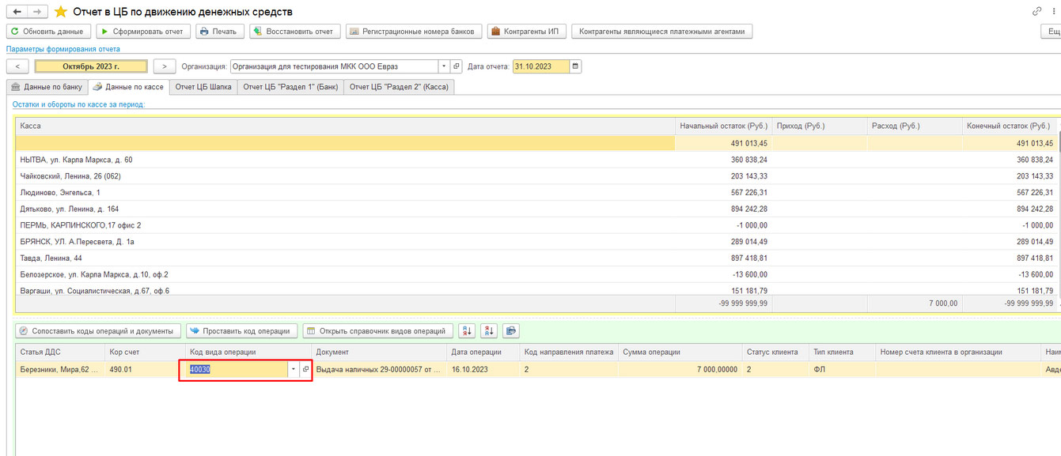
Task: Click the Печать button
Action: [219, 32]
